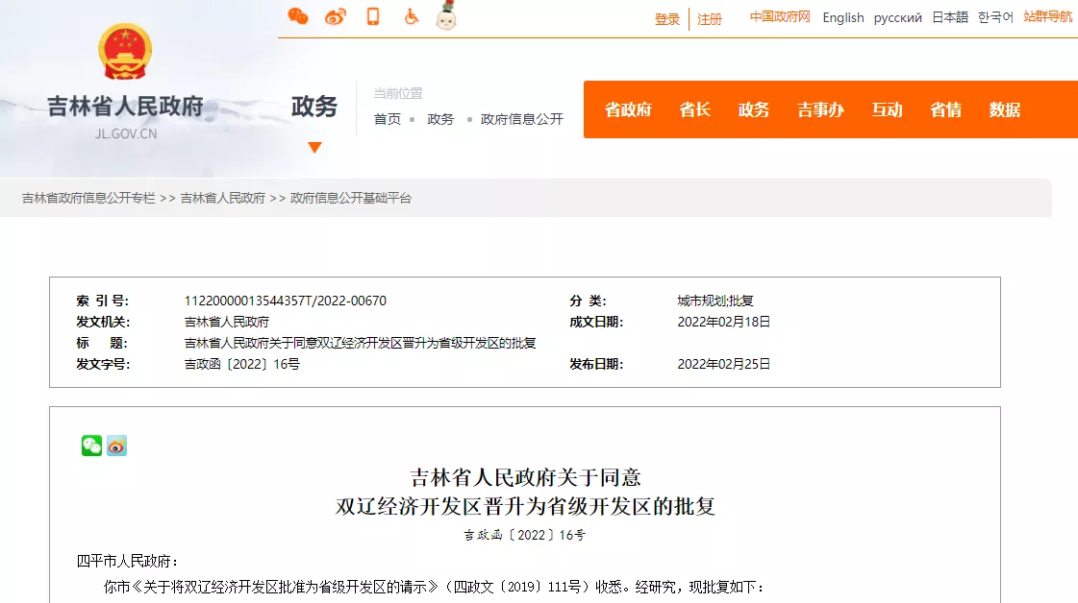Share article via green WeChat icon
This screenshot has height=603, width=1078.
click(91, 446)
